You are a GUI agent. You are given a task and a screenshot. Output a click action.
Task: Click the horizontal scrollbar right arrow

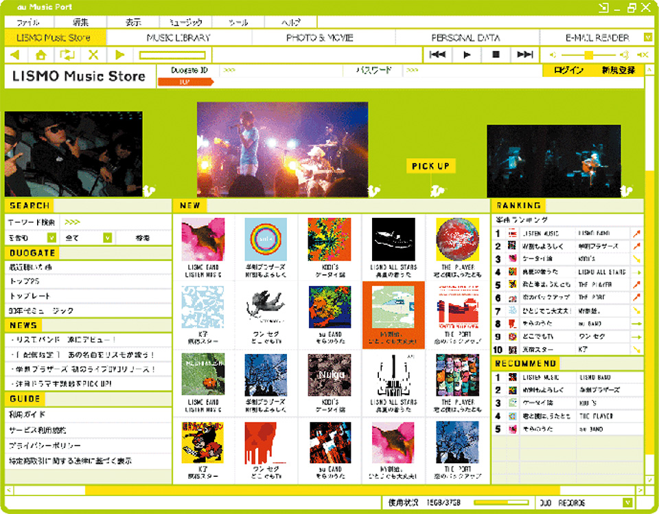point(640,490)
